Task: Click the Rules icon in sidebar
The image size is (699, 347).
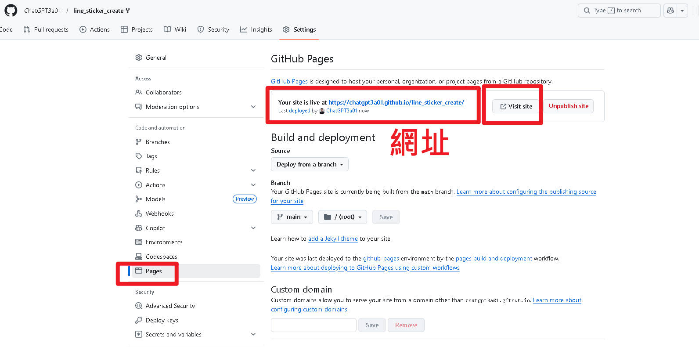Action: coord(139,170)
